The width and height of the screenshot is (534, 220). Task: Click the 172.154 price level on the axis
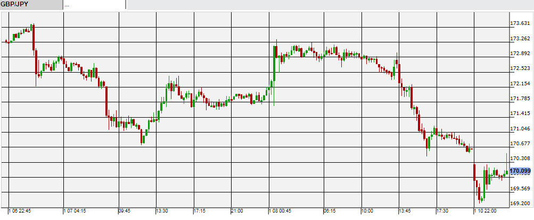tap(520, 84)
